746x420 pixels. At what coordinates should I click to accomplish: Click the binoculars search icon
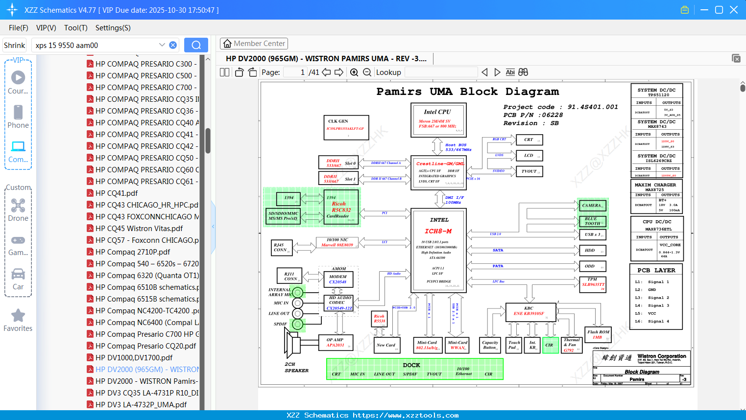tap(523, 72)
